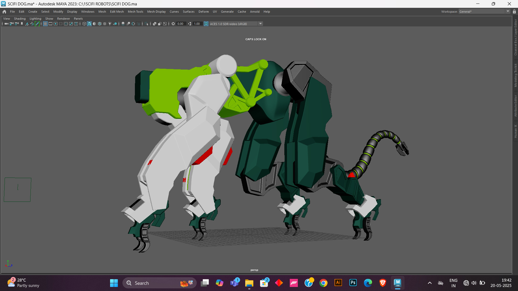Screen dimensions: 518x291
Task: Toggle the Lock Camera icon
Action: click(x=12, y=24)
